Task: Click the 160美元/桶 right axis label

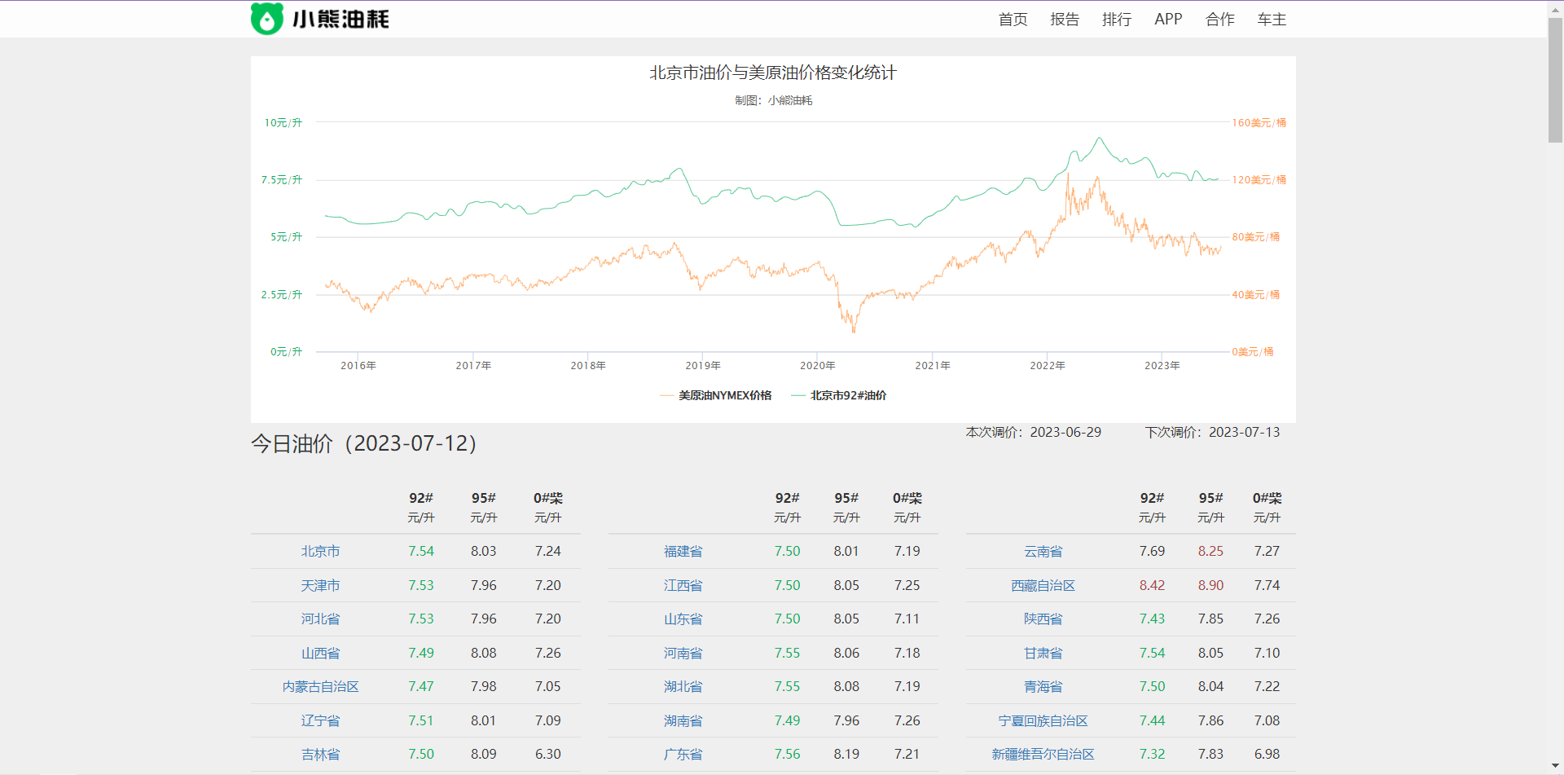Action: (x=1259, y=122)
